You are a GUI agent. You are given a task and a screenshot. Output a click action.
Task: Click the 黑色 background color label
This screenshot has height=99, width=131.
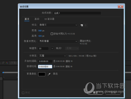pyautogui.click(x=55, y=74)
